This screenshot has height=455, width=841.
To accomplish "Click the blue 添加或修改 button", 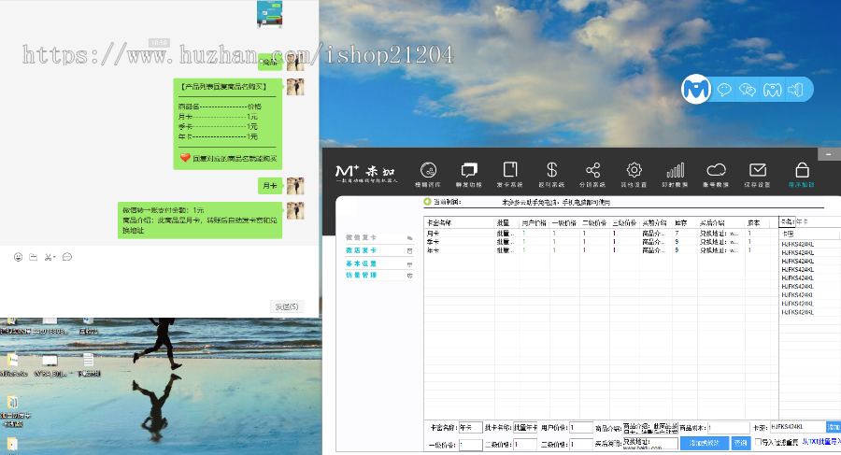I will tap(704, 443).
